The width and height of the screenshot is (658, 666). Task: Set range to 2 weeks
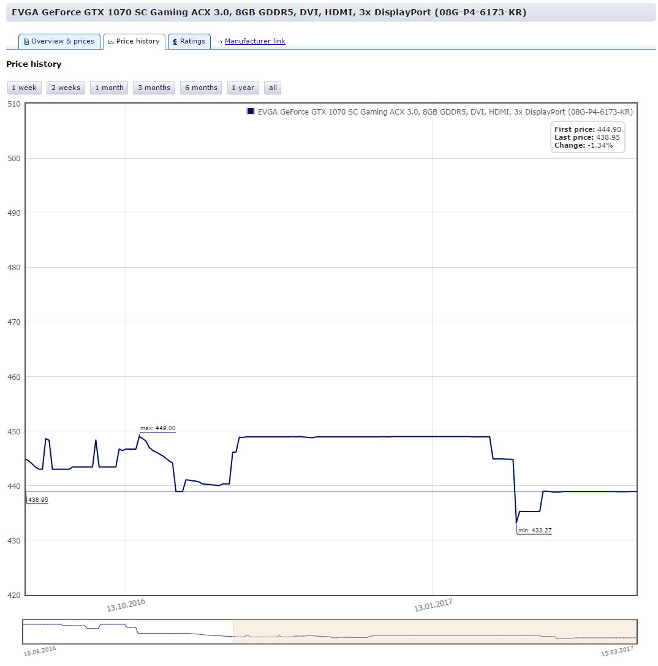coord(66,88)
